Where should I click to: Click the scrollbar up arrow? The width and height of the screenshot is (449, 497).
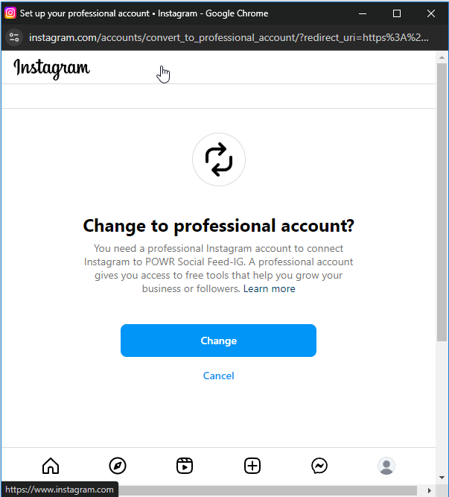[x=442, y=57]
